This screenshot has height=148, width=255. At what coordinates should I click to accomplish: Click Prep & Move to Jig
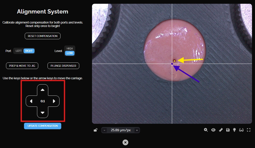pyautogui.click(x=22, y=66)
